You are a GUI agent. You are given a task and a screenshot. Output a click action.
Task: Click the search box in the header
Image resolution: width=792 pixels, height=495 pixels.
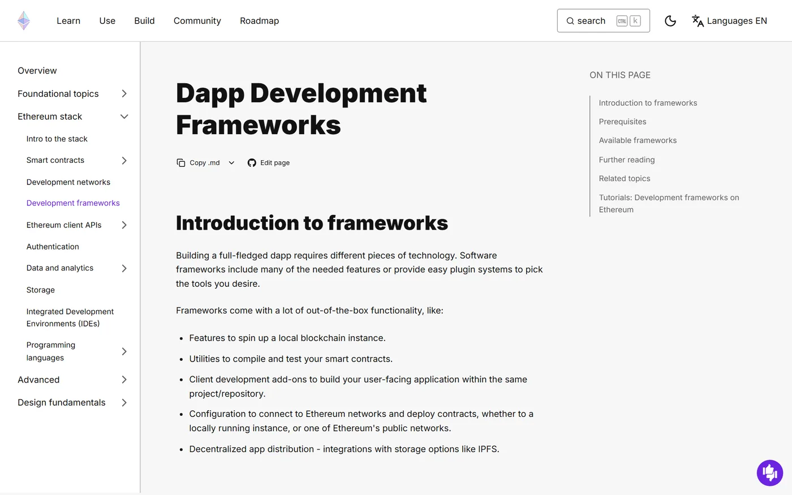click(603, 21)
